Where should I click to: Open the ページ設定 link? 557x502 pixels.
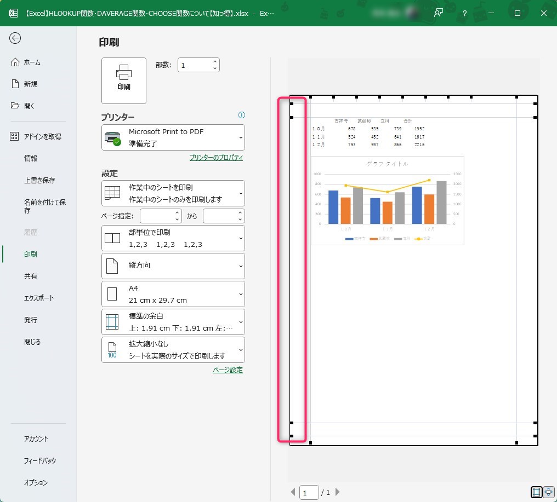[x=228, y=370]
